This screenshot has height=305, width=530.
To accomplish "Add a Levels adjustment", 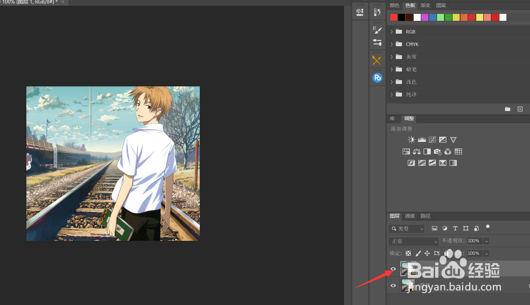I will (422, 140).
